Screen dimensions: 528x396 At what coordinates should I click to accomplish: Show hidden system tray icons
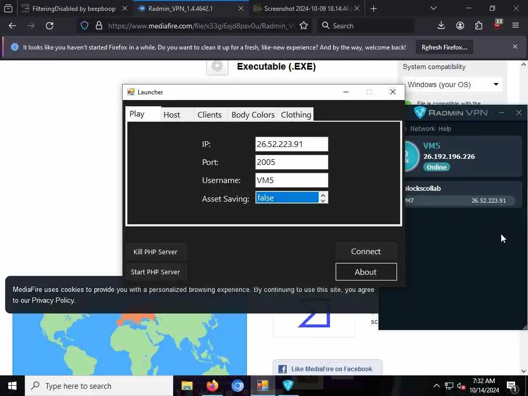tap(436, 386)
